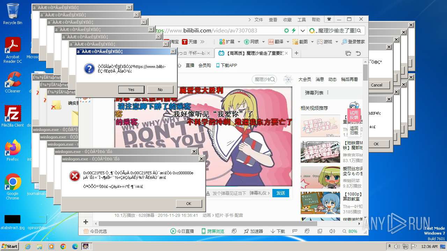Switch to the 魔理沙偷走了重要 video tab
The height and width of the screenshot is (251, 447).
(253, 53)
